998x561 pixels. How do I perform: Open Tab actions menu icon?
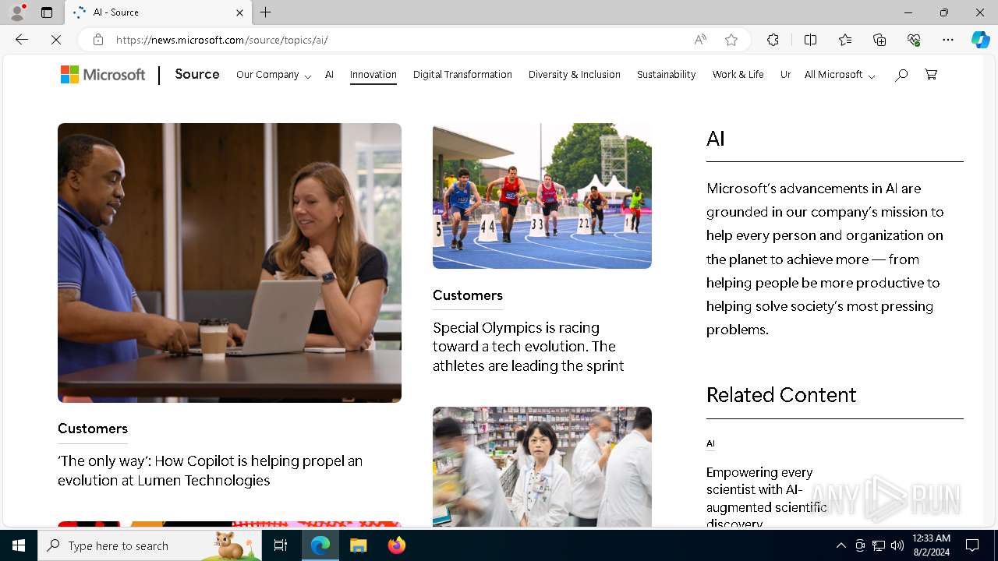click(47, 12)
